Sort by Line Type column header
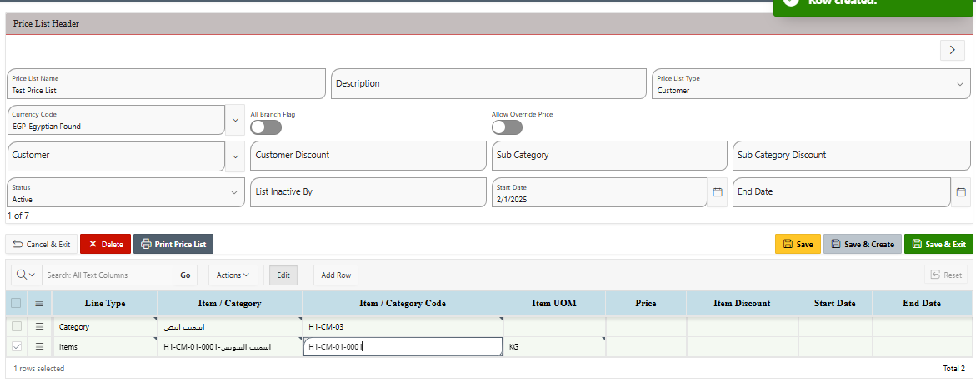This screenshot has height=387, width=976. (x=104, y=303)
